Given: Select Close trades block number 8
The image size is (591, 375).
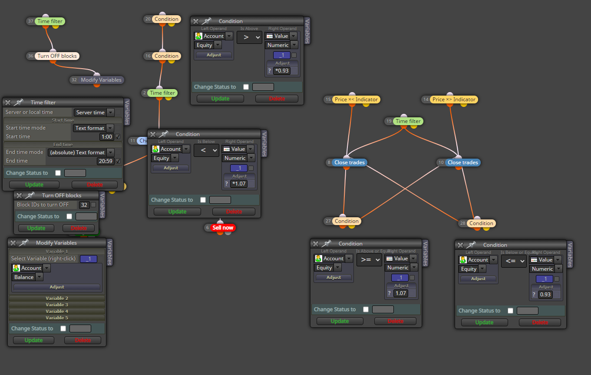Looking at the screenshot, I should coord(350,163).
